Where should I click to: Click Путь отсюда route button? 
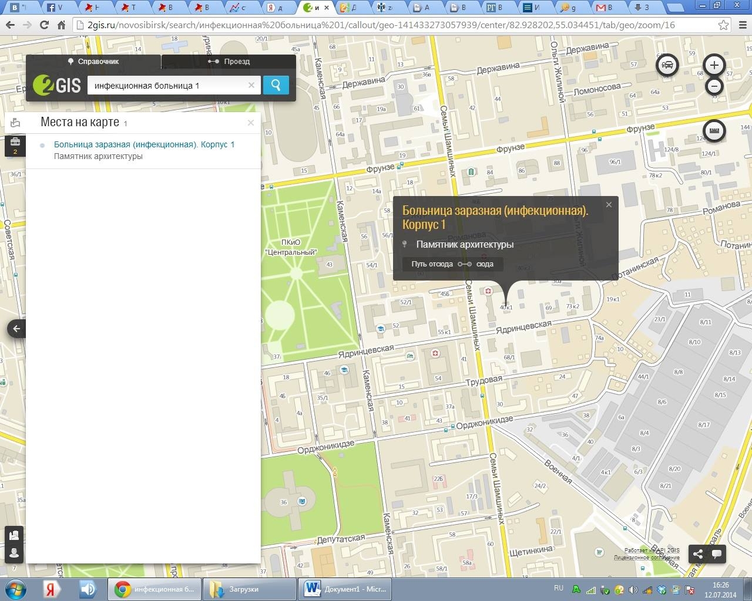432,264
